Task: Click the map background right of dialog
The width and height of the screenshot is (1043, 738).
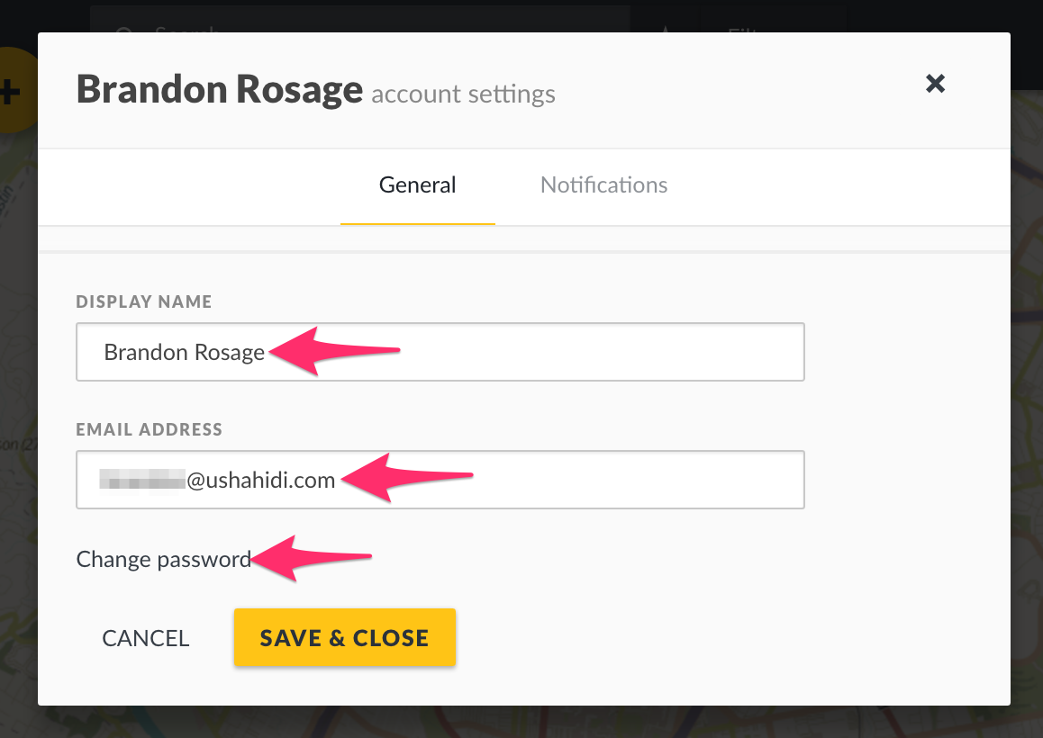Action: (x=1027, y=399)
